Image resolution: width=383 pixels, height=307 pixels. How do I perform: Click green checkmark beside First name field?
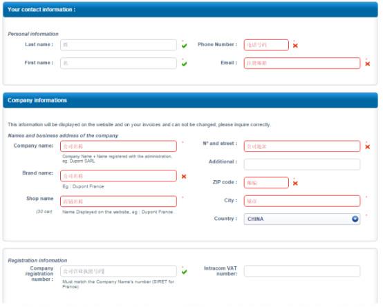pyautogui.click(x=185, y=63)
